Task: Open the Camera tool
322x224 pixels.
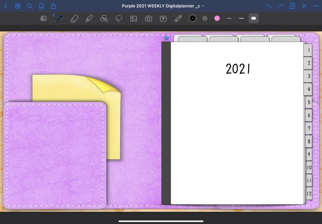Action: 148,18
